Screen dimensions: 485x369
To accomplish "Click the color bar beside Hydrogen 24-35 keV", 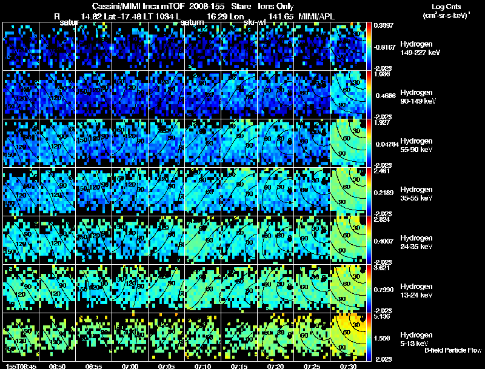I will (369, 240).
